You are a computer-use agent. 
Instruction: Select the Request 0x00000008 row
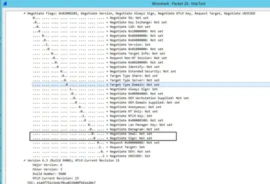click(x=96, y=142)
